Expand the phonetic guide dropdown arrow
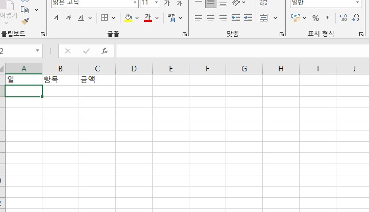Image resolution: width=369 pixels, height=212 pixels. coord(181,18)
